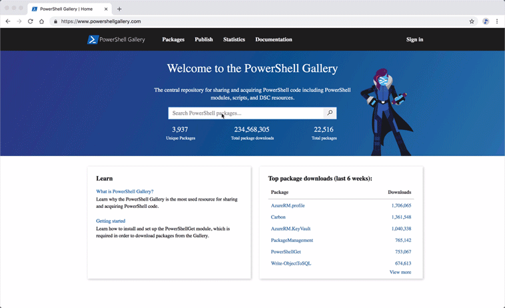Screen dimensions: 505x308
Task: Click the Learn heading
Action: point(105,179)
